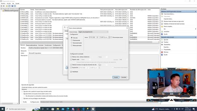Screen dimensions: 197x111
Task: Open the Ayuda menu
Action: 17,3
